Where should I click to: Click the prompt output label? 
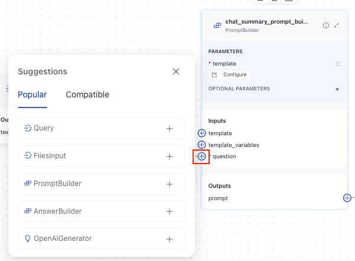click(218, 198)
